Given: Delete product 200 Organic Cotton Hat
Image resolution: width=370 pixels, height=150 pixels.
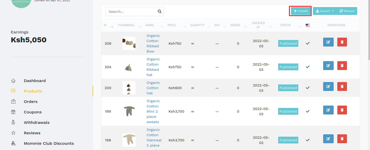Looking at the screenshot, I should pyautogui.click(x=342, y=86).
